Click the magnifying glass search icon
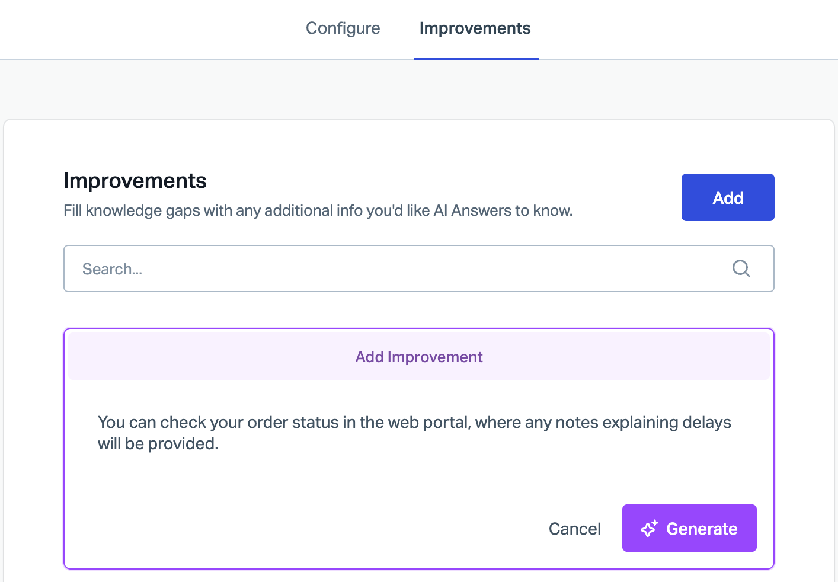This screenshot has width=838, height=582. [x=741, y=268]
